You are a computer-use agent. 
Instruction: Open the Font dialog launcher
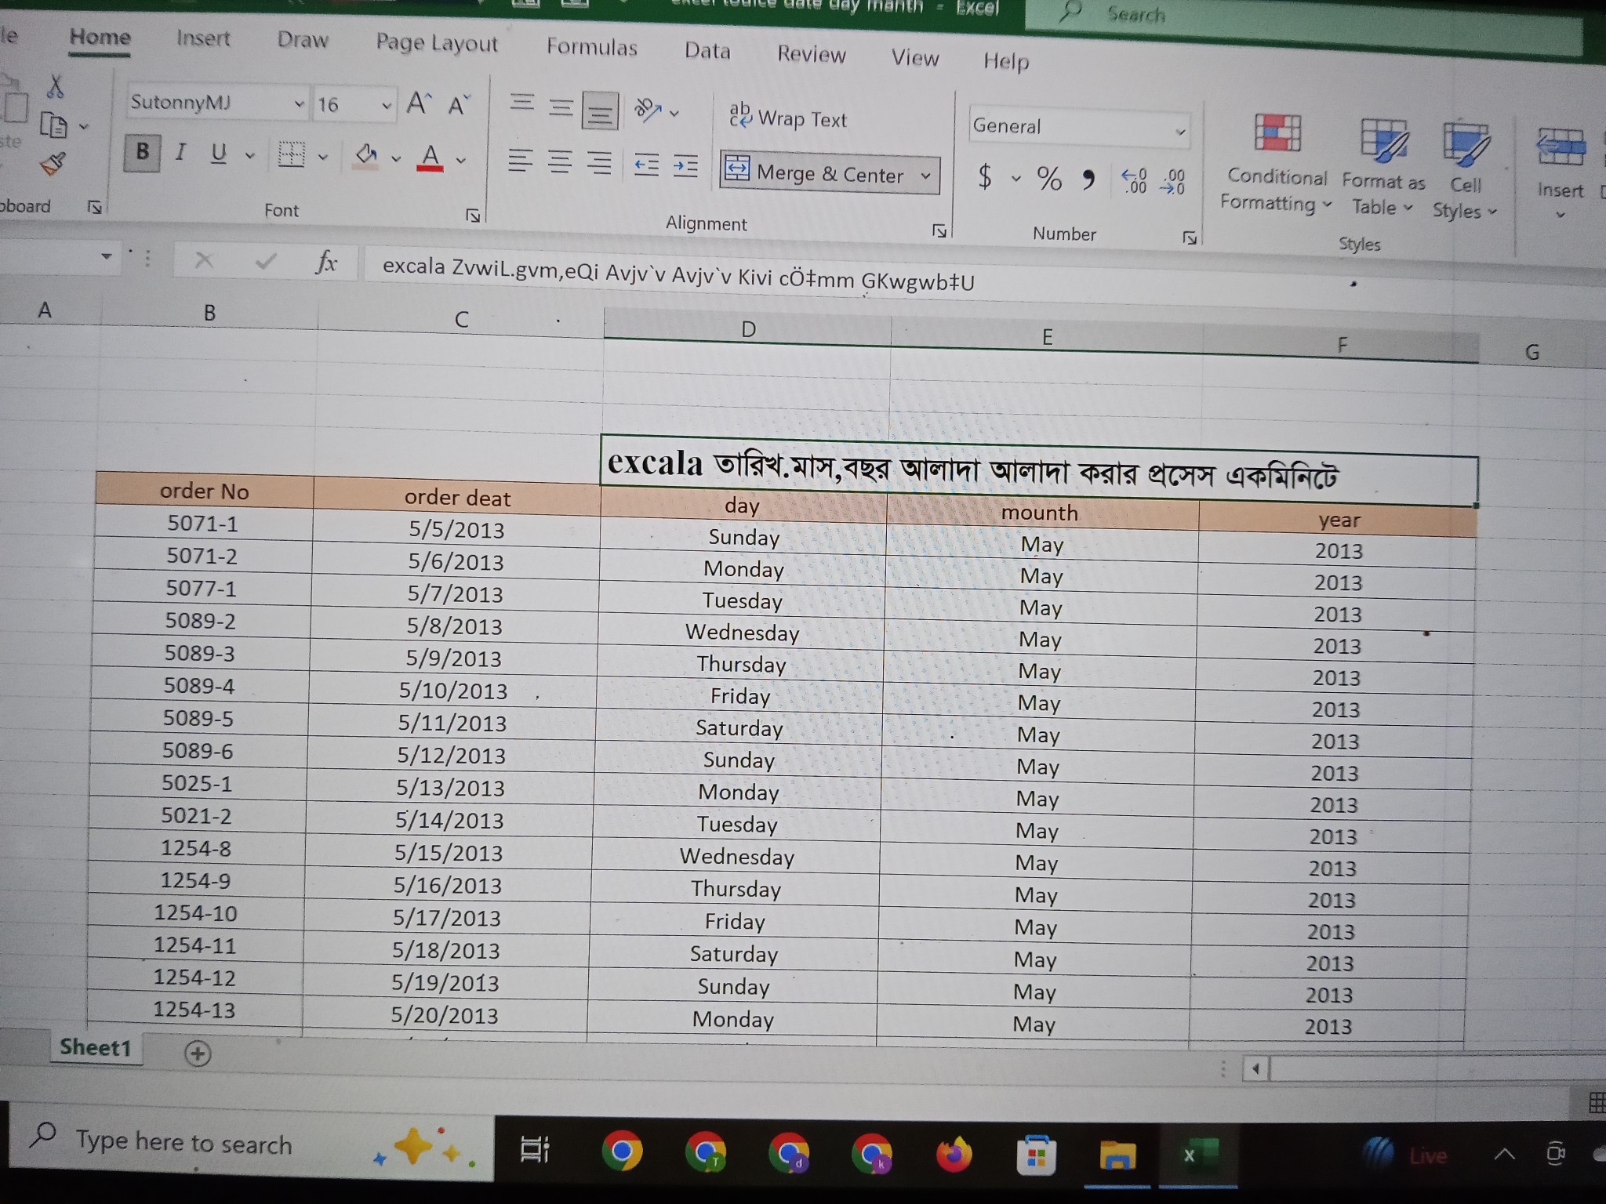click(x=473, y=215)
